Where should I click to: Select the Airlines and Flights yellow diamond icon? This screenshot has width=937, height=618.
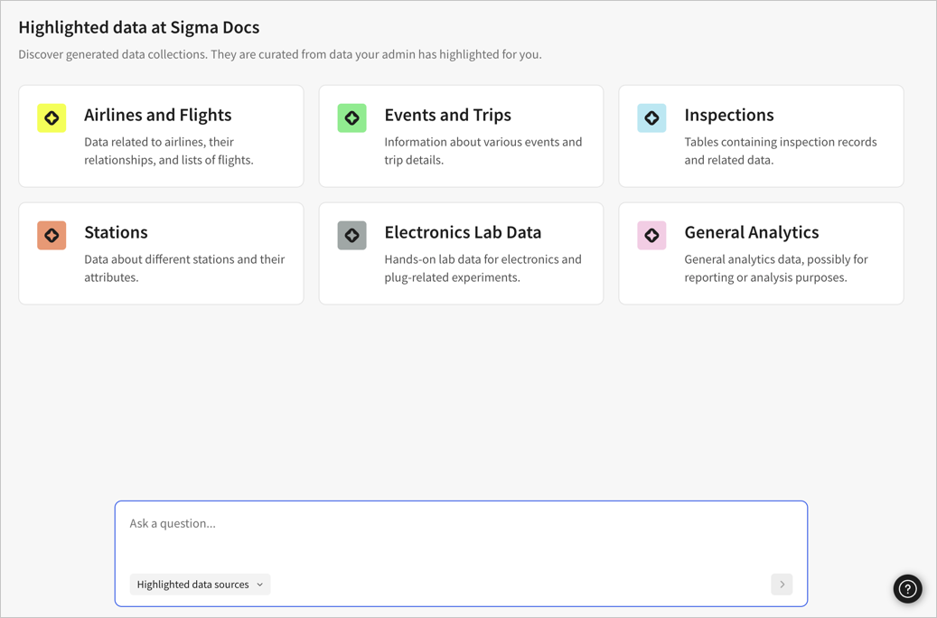[x=52, y=117]
